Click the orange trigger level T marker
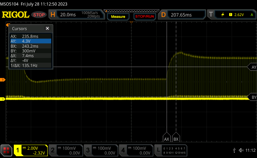The width and height of the screenshot is (257, 158). point(3,80)
